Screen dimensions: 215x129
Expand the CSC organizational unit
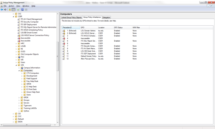[14, 14]
